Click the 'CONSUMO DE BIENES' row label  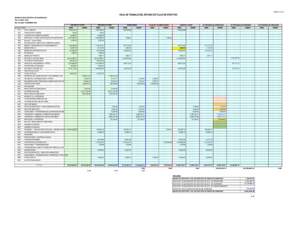[x=32, y=140]
